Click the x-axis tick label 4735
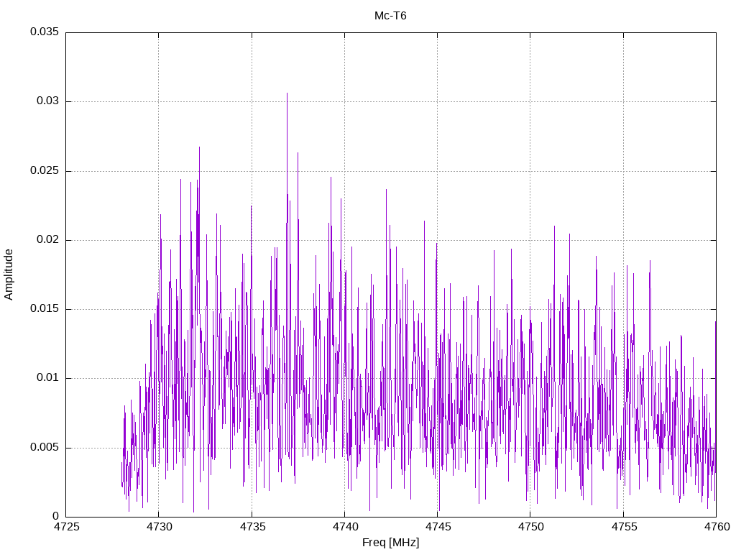 252,527
